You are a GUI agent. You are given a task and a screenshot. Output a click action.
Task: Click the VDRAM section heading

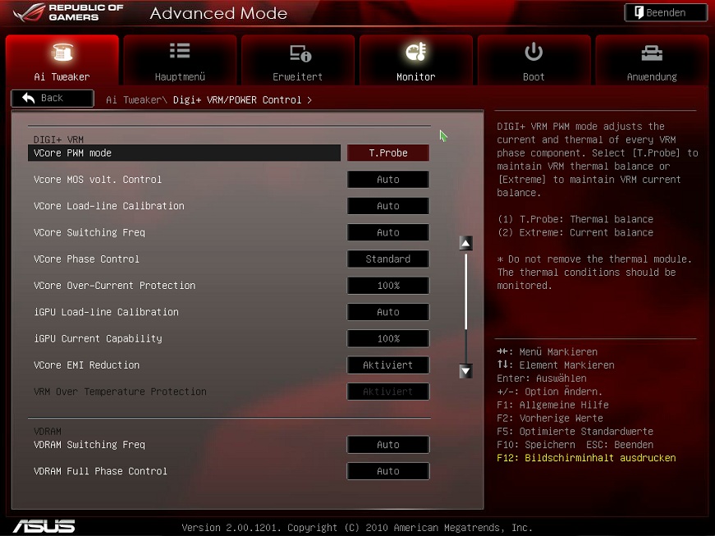click(x=48, y=431)
